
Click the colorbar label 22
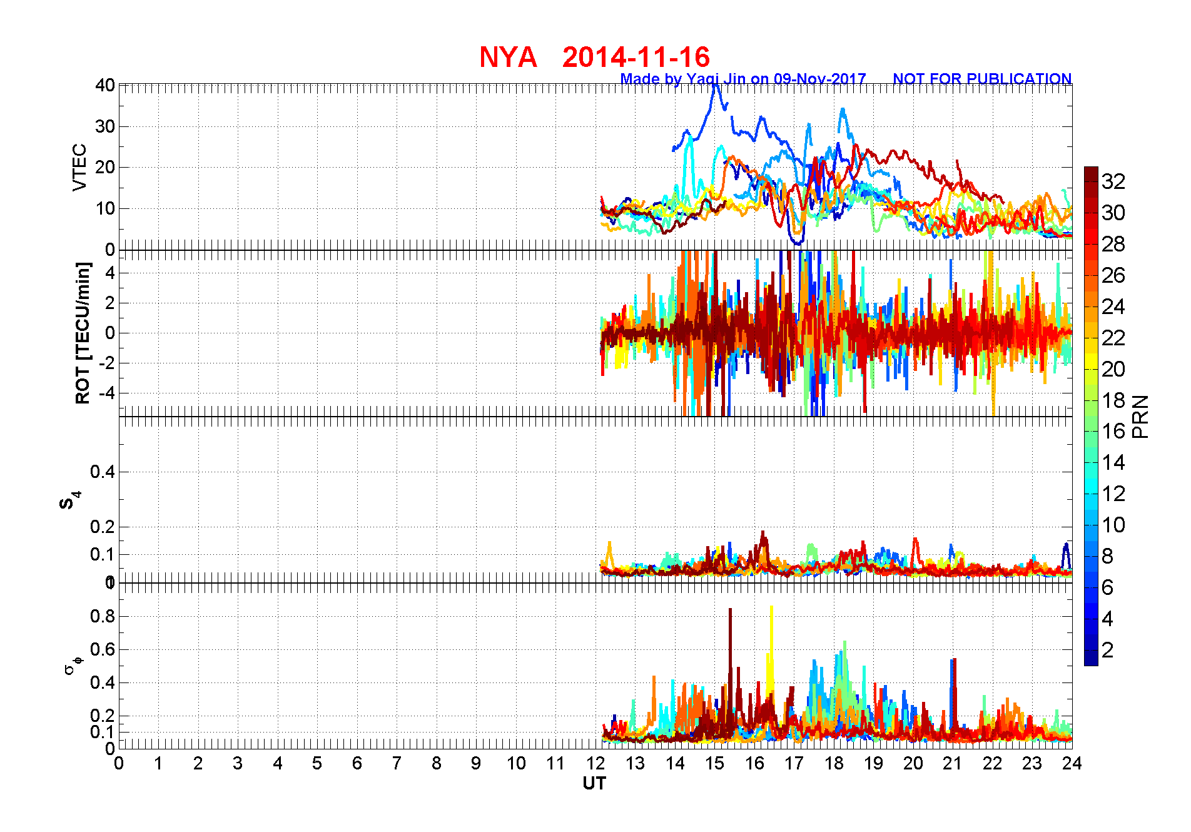(1113, 338)
